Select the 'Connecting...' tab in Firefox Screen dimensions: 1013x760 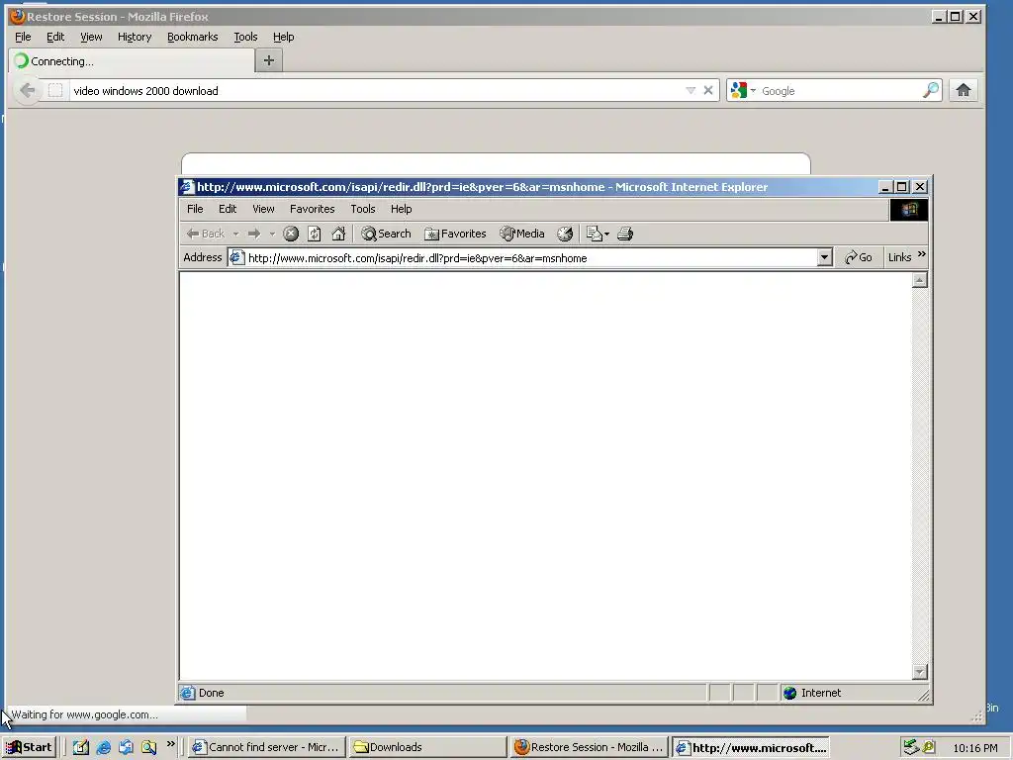132,60
